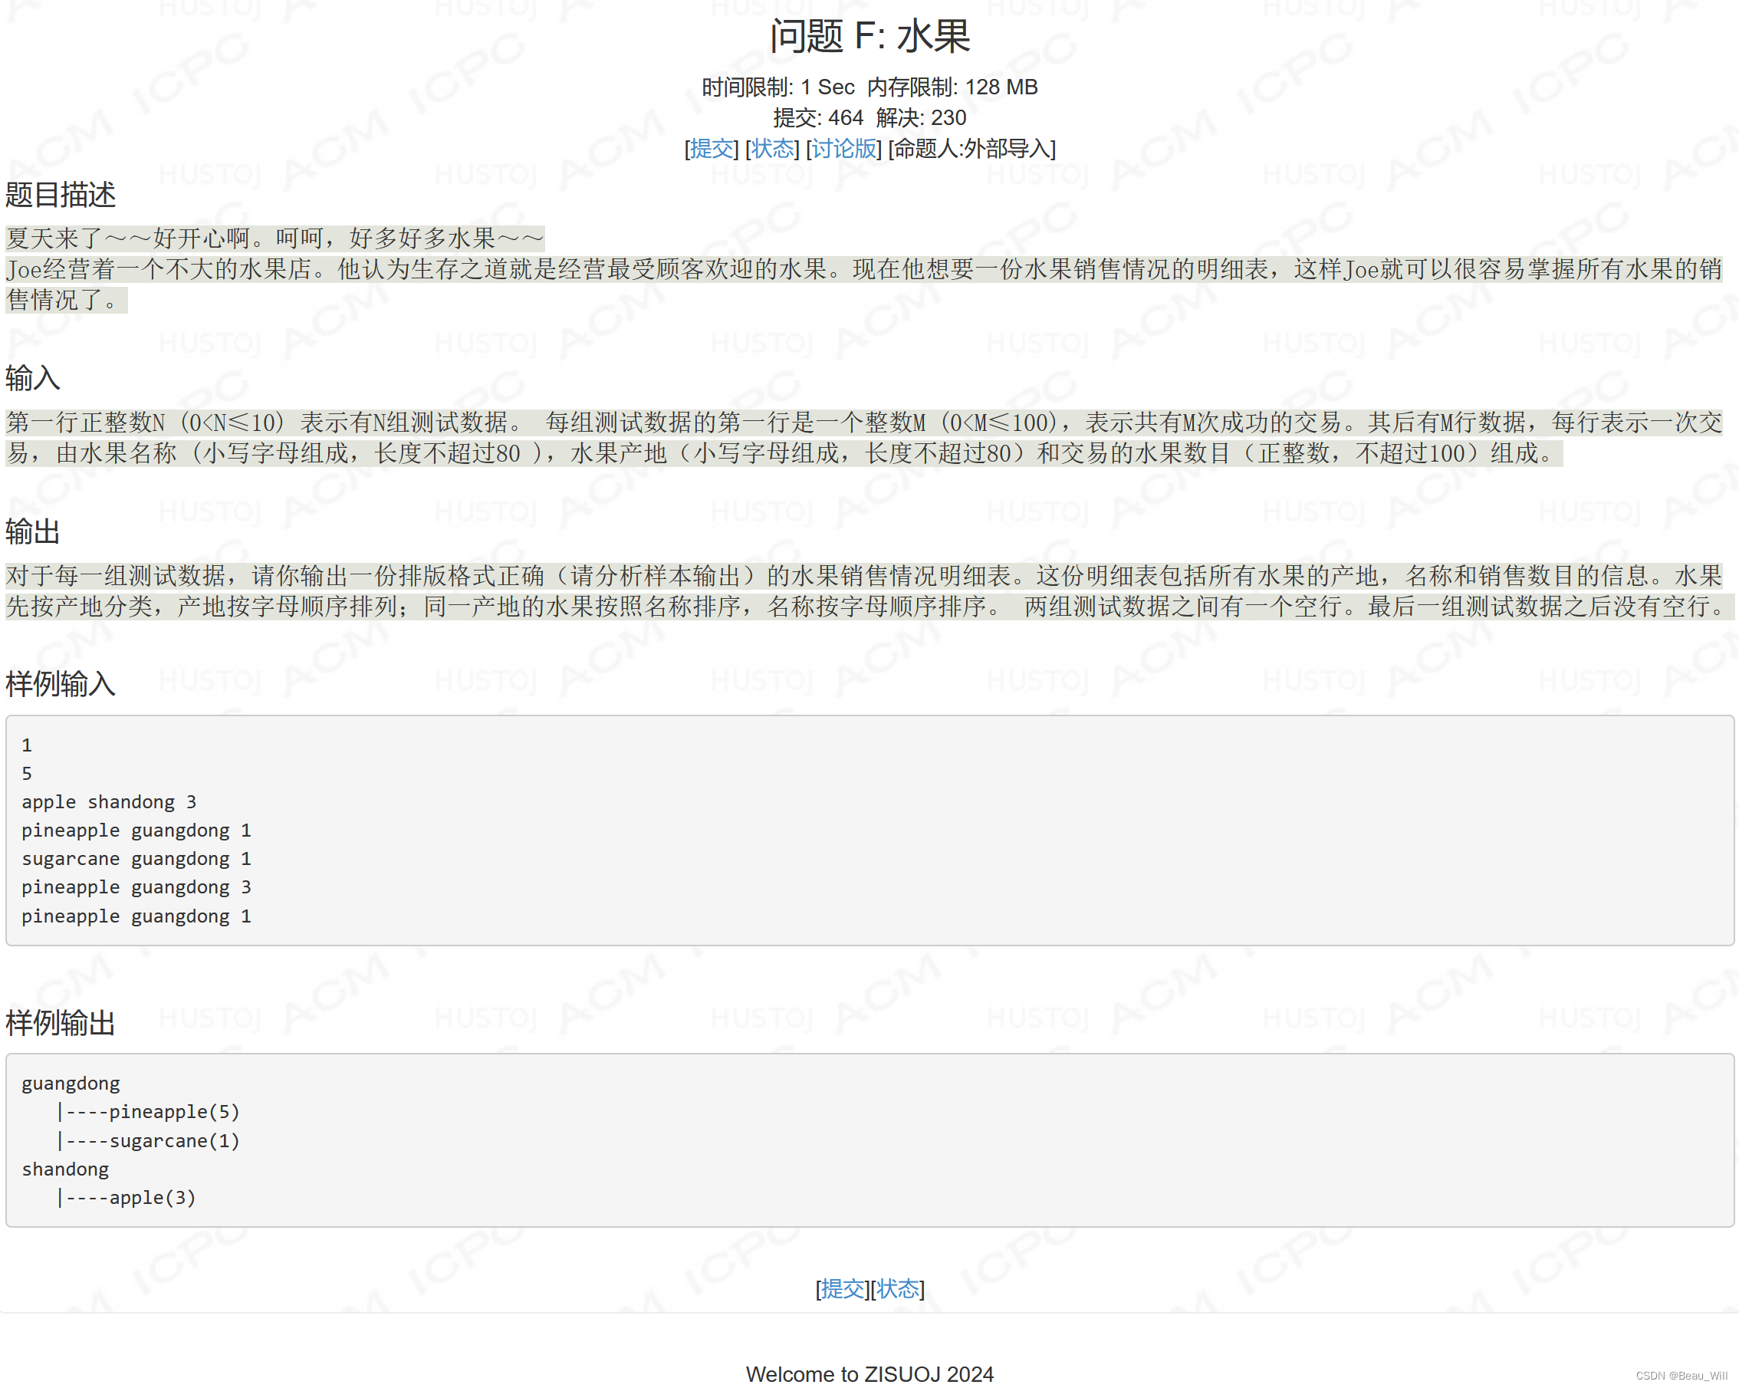
Task: Click the sample output line '|----sugarcane(1)'
Action: pos(148,1140)
